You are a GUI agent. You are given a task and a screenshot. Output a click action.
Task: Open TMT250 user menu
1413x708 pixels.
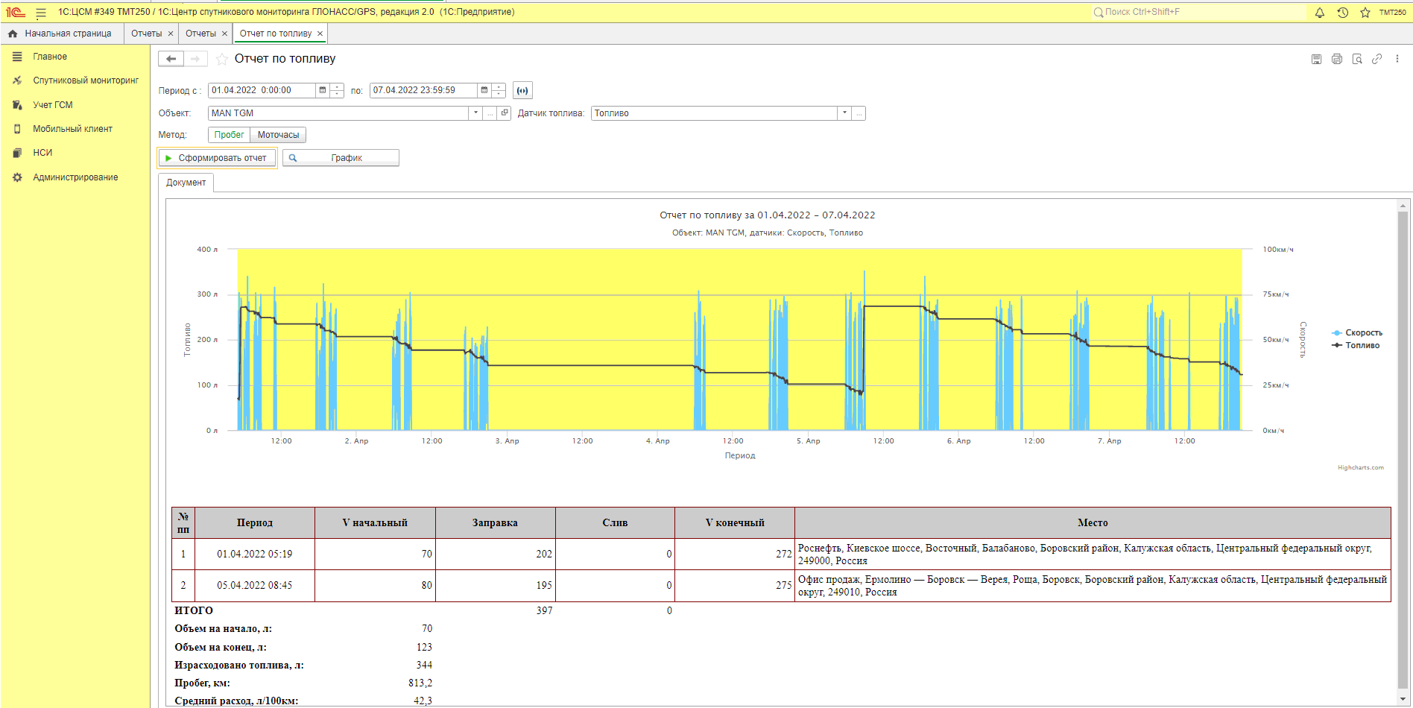[1392, 13]
